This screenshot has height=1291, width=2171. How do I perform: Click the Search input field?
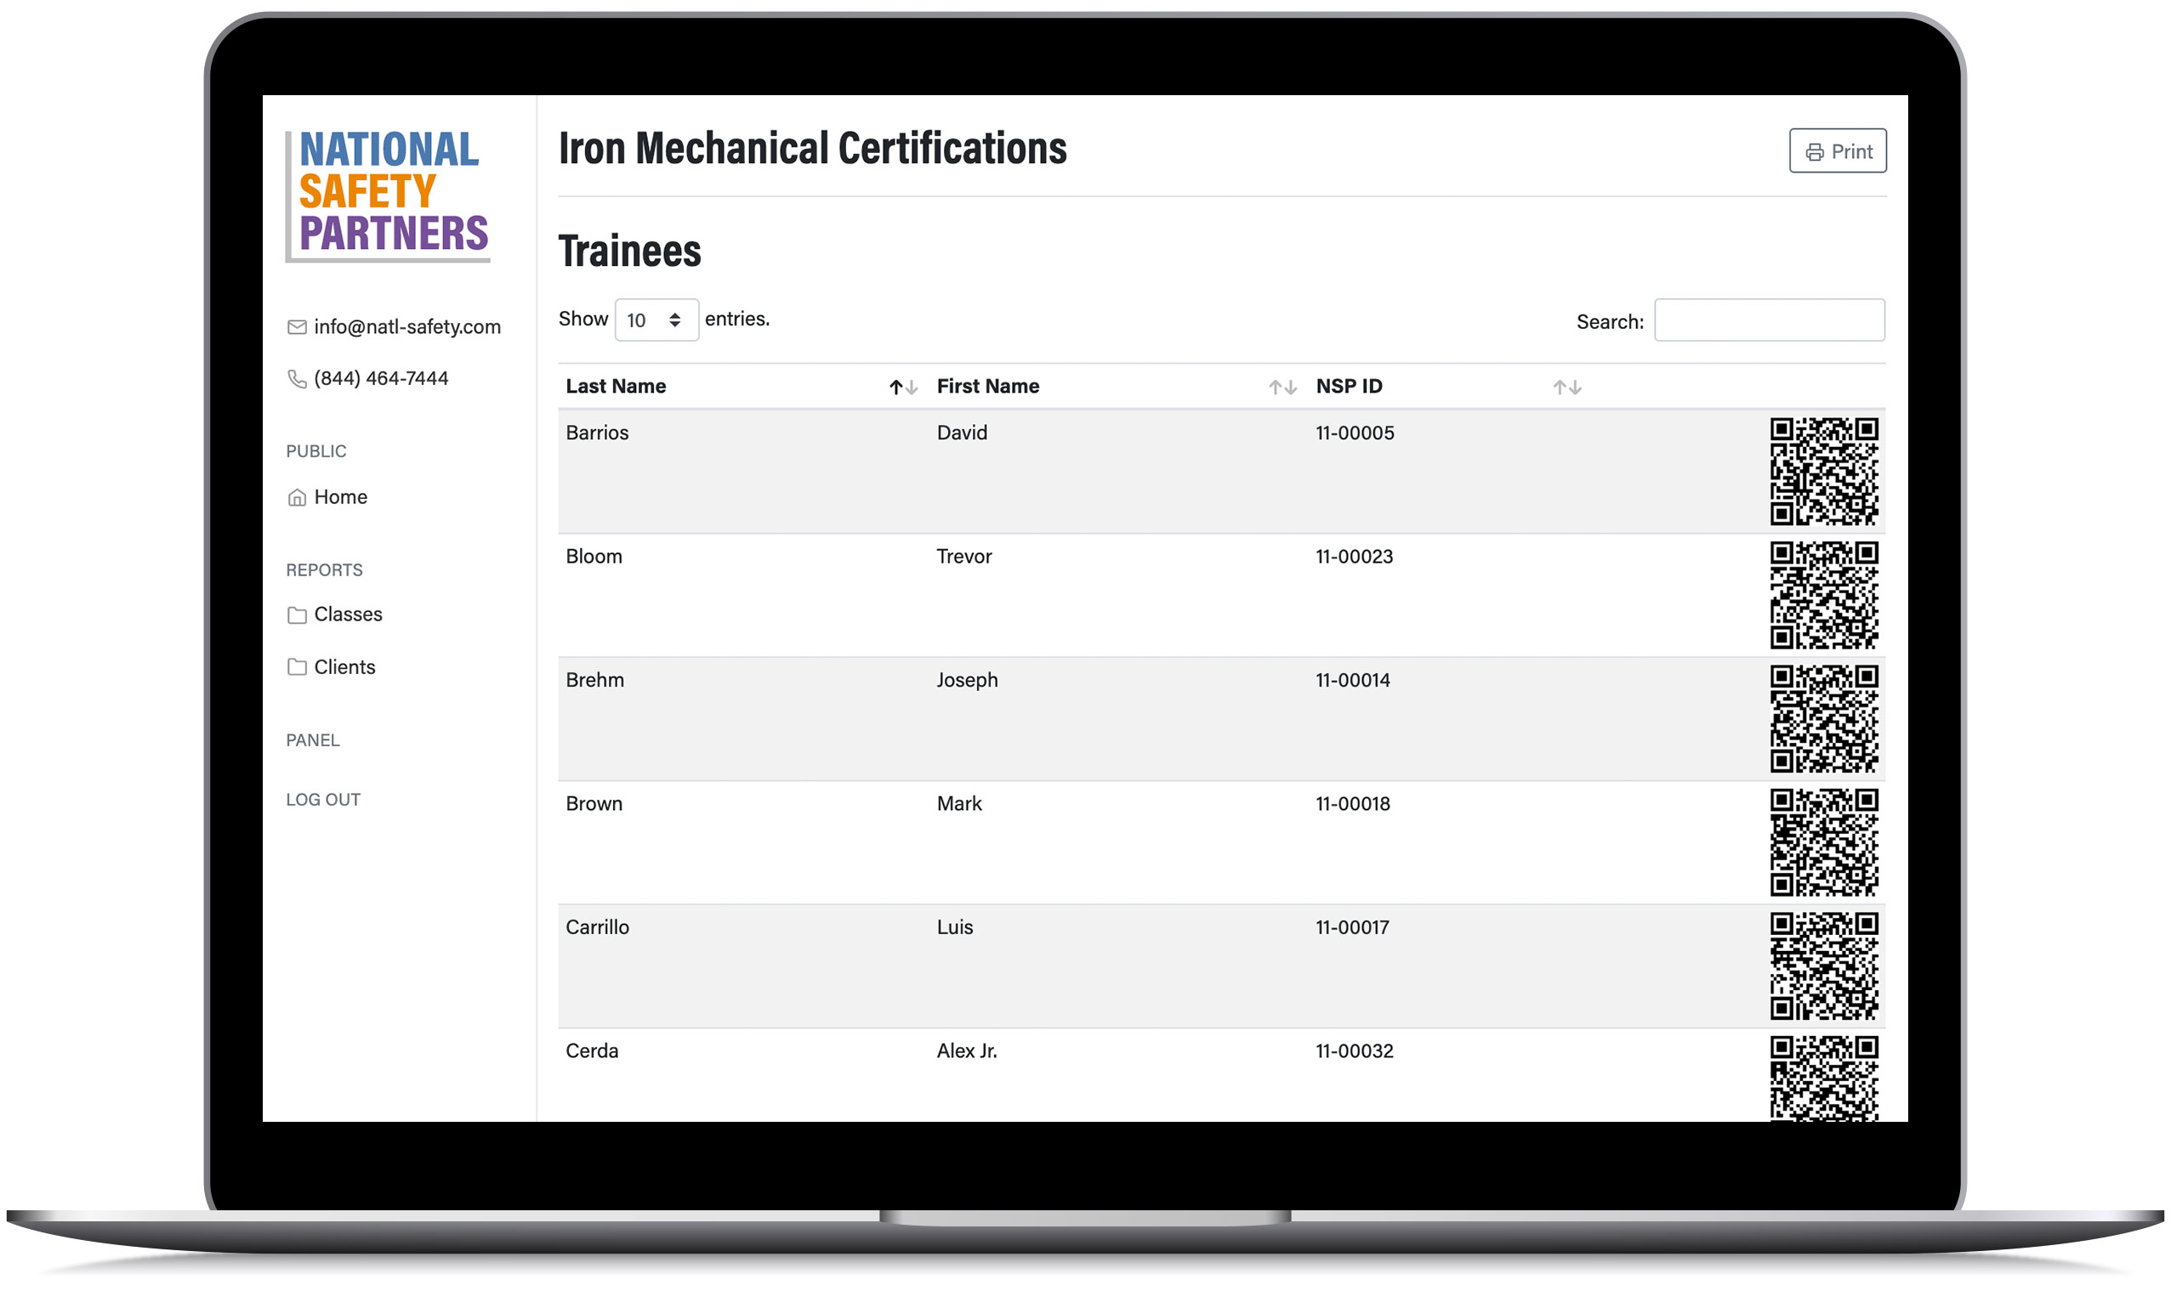click(x=1769, y=320)
